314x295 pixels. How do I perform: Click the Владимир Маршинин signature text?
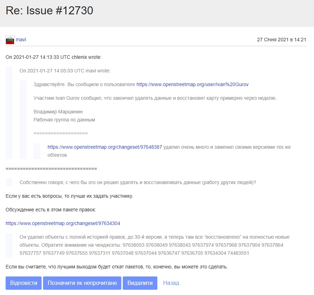tap(58, 112)
